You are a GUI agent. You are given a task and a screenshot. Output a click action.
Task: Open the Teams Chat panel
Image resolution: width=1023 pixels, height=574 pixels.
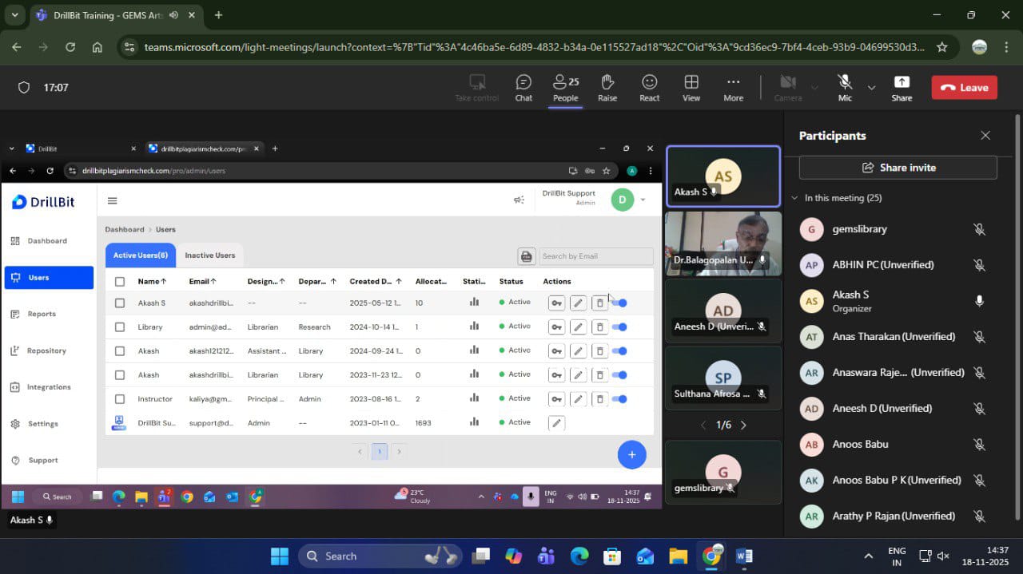tap(523, 87)
